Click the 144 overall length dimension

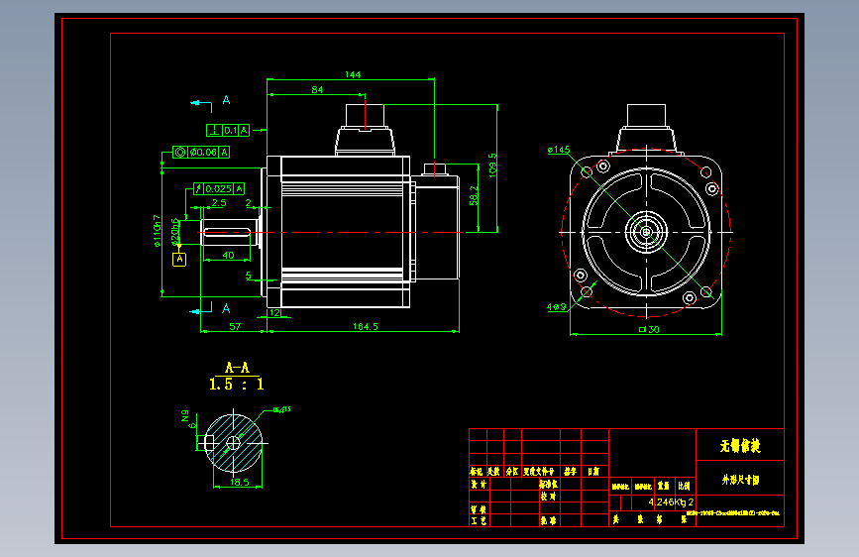(353, 74)
